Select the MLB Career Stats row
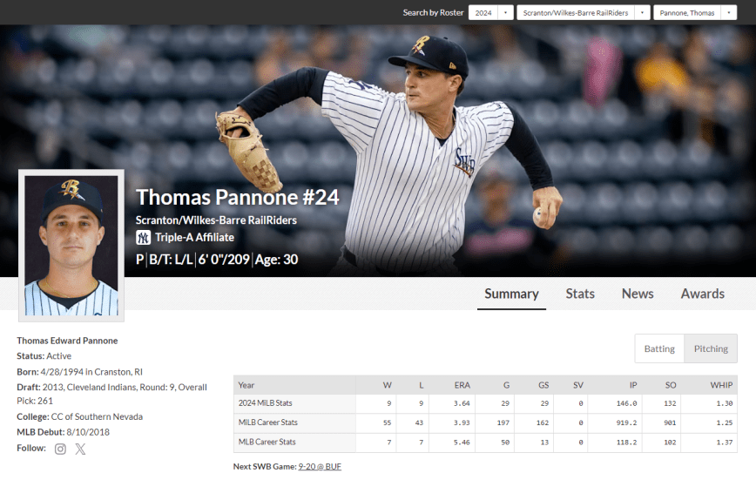The image size is (756, 480). pos(268,442)
